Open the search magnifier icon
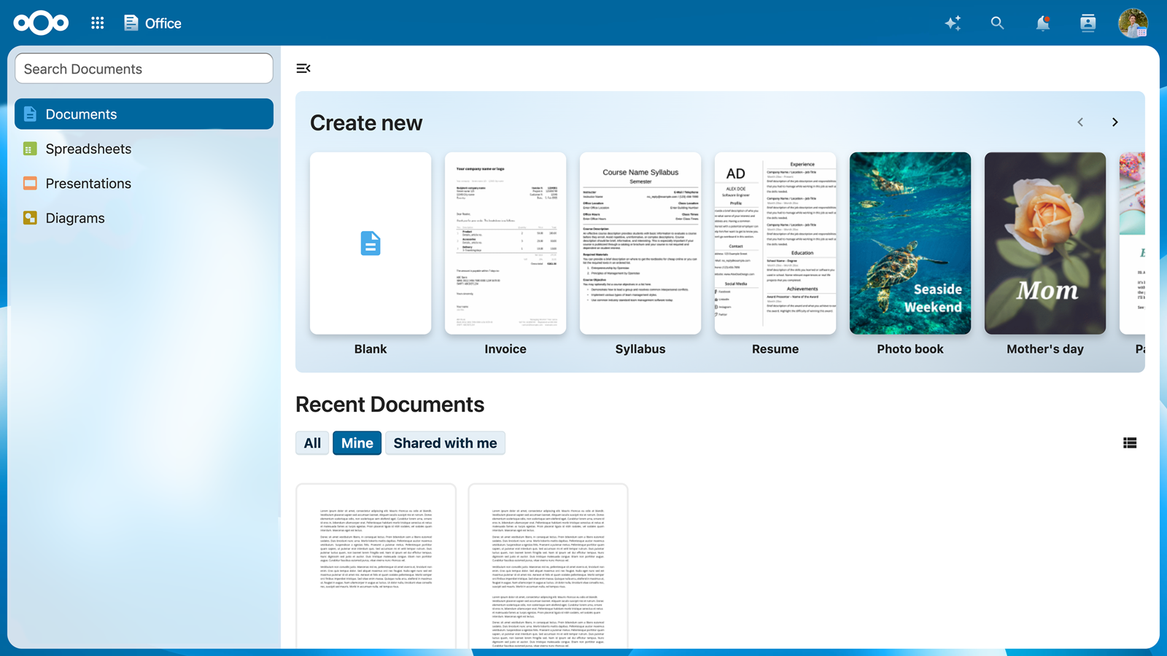This screenshot has width=1167, height=656. pos(997,23)
